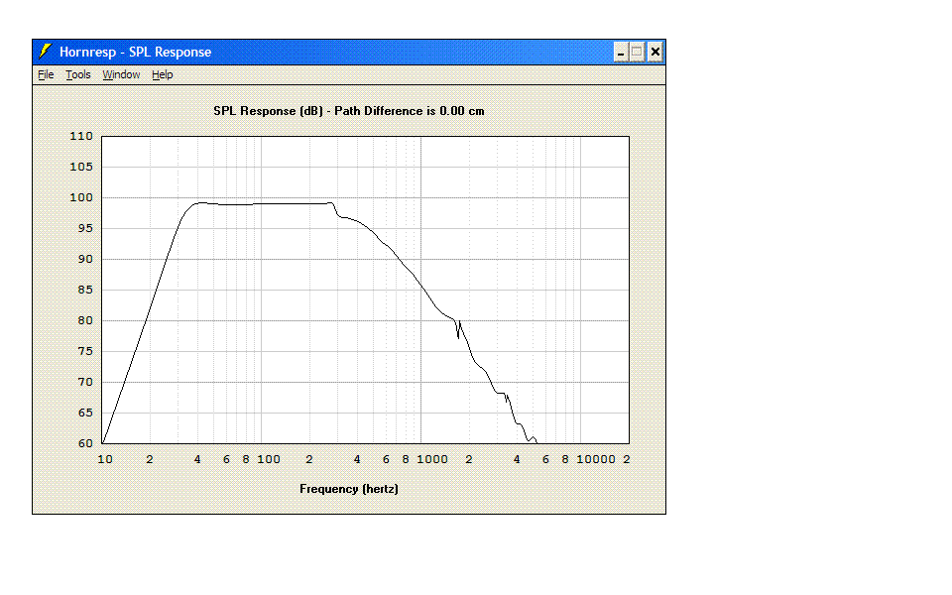Minimize the Hornresp SPL Response window
Image resolution: width=952 pixels, height=595 pixels.
pos(621,53)
